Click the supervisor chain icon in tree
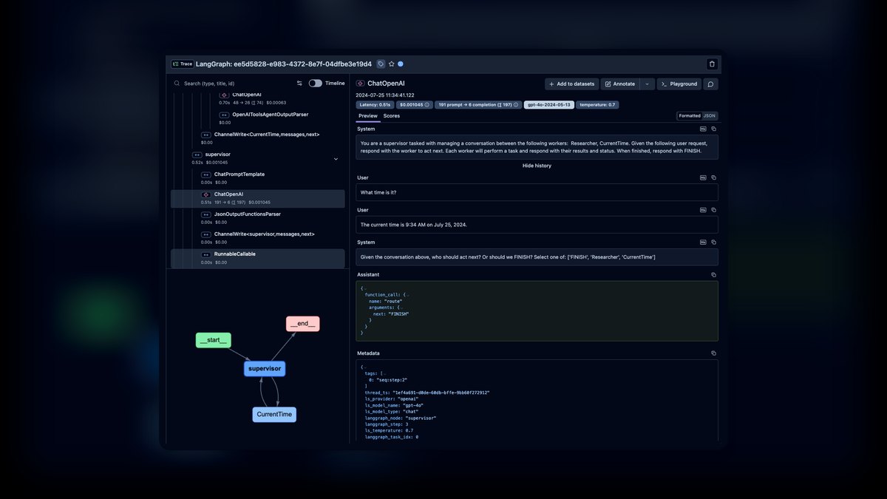 pyautogui.click(x=197, y=155)
